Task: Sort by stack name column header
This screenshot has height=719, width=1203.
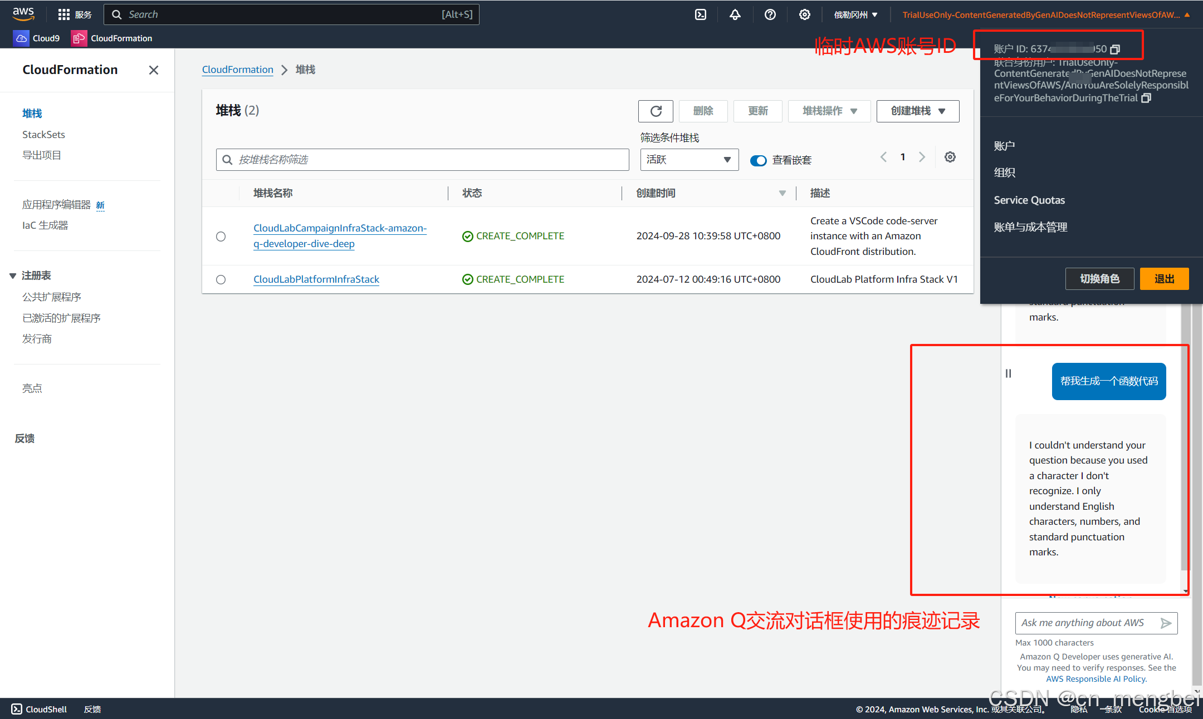Action: pos(273,193)
